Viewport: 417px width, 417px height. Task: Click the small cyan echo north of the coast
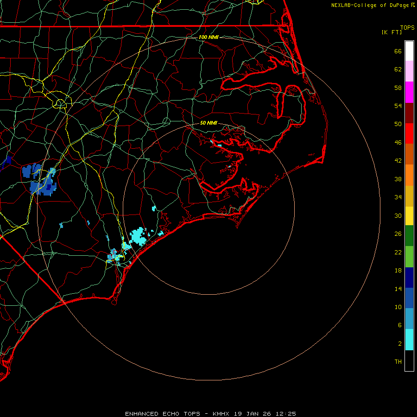[x=154, y=208]
